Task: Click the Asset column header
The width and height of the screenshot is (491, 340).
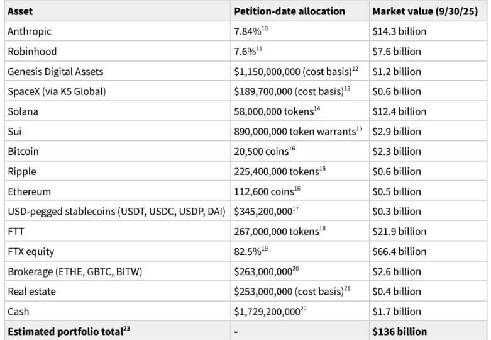Action: point(21,11)
